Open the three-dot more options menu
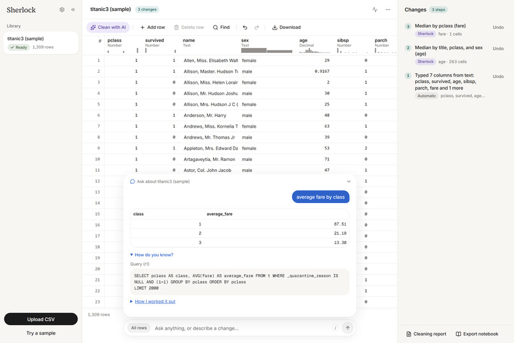 [388, 10]
